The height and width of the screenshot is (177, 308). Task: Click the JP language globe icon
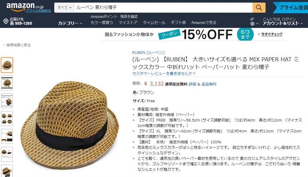coord(252,24)
